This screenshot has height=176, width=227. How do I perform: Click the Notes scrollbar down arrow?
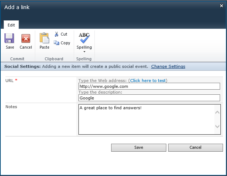tap(218, 126)
